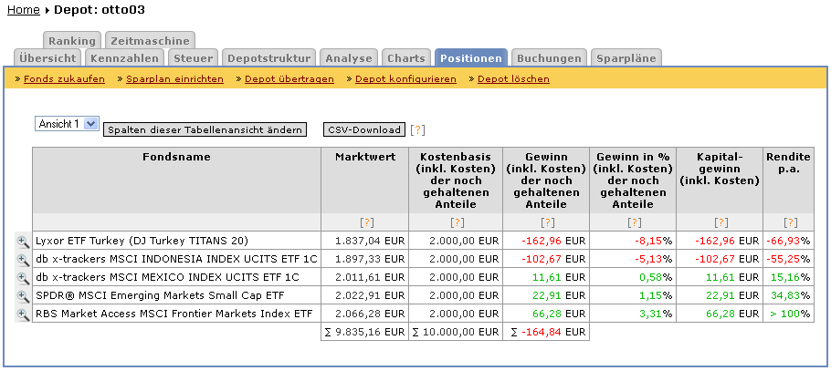The width and height of the screenshot is (831, 371).
Task: Show help for Kapitalgewinn column
Action: pos(721,222)
